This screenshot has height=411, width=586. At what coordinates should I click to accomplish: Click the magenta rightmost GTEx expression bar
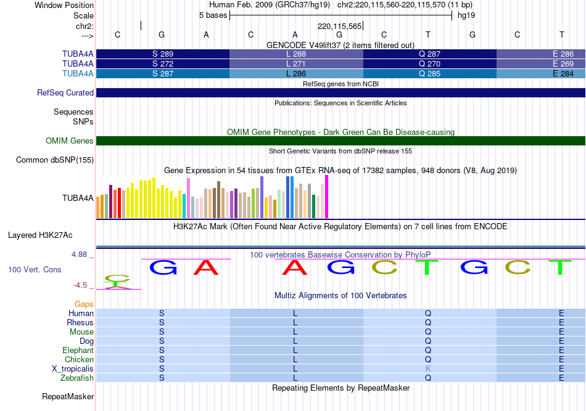(327, 197)
